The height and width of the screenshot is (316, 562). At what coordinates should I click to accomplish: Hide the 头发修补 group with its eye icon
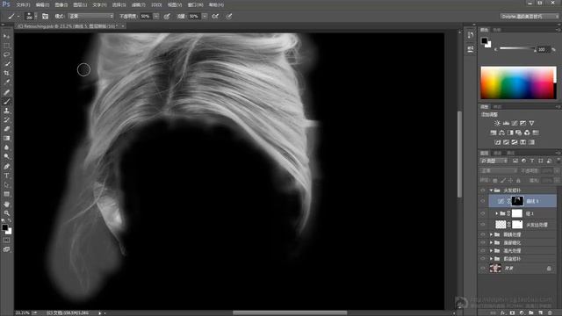tap(483, 190)
